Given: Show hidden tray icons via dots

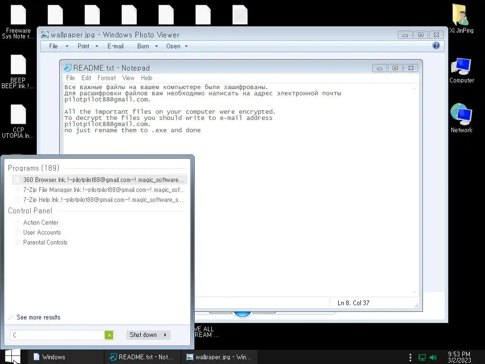Looking at the screenshot, I should point(410,357).
